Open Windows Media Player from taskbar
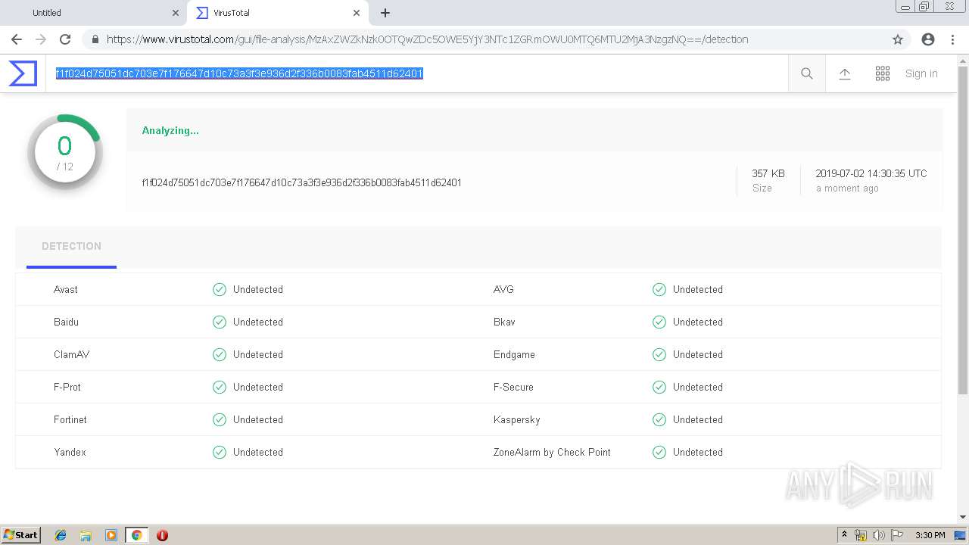This screenshot has height=545, width=969. tap(111, 535)
